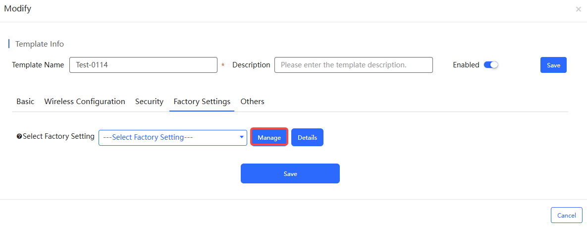
Task: Go to the Security tab
Action: 150,102
